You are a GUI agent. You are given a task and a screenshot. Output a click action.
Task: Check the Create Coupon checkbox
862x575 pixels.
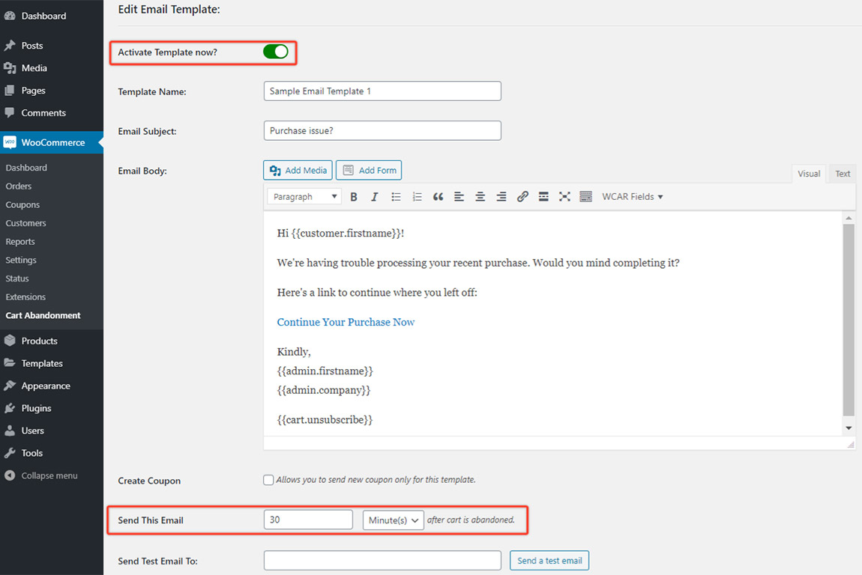click(x=268, y=480)
